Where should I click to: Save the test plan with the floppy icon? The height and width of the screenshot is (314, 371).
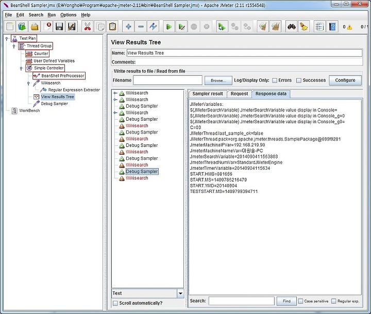59,26
